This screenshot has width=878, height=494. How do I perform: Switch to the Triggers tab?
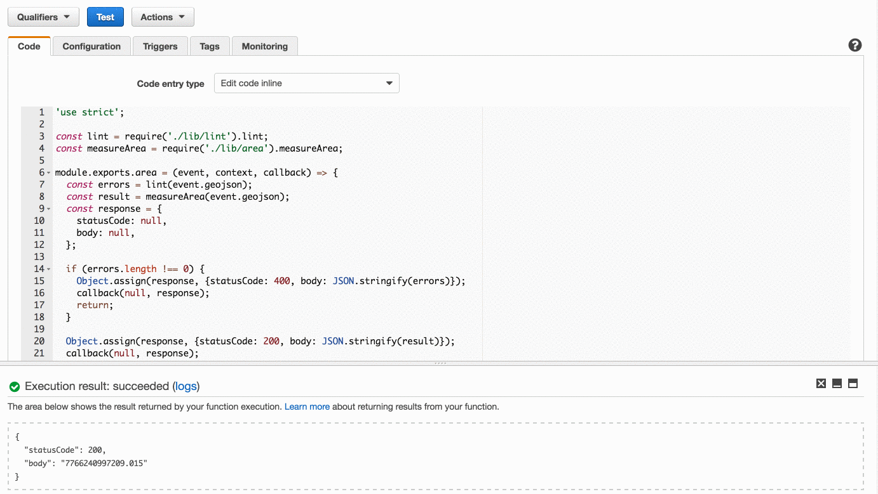point(160,46)
